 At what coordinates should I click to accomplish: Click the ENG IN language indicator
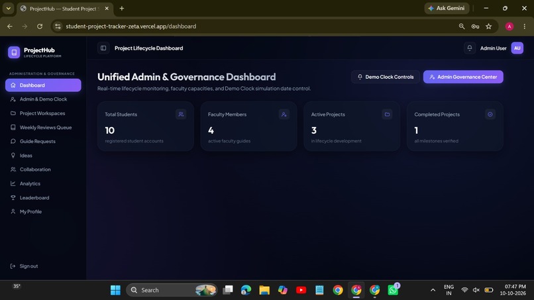[x=449, y=290]
